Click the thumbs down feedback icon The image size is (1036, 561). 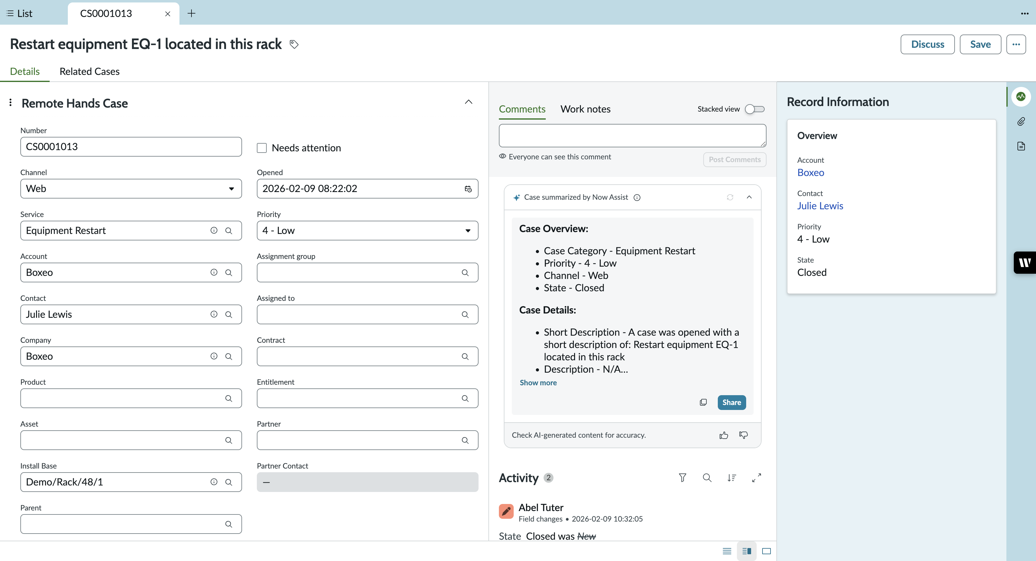[x=744, y=435]
